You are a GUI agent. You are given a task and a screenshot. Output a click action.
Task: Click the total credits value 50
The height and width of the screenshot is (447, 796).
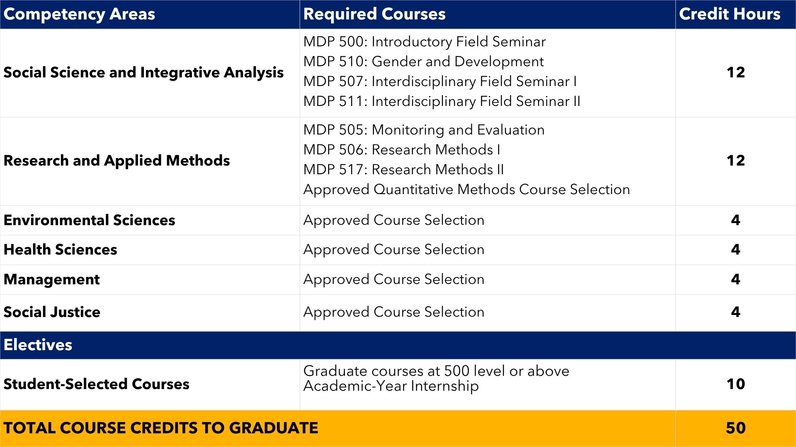[735, 428]
